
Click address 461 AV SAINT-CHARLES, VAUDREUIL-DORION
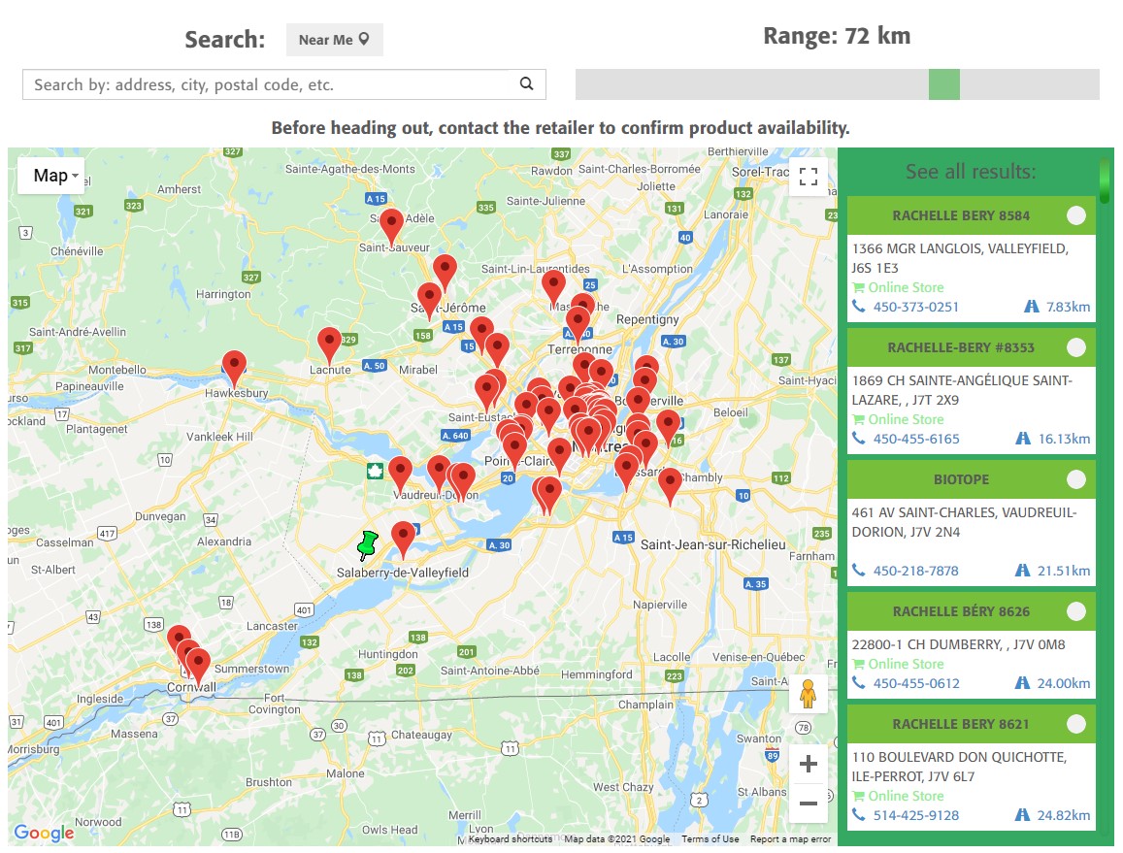coord(964,522)
